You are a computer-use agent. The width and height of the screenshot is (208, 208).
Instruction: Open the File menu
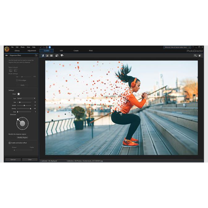pyautogui.click(x=12, y=47)
